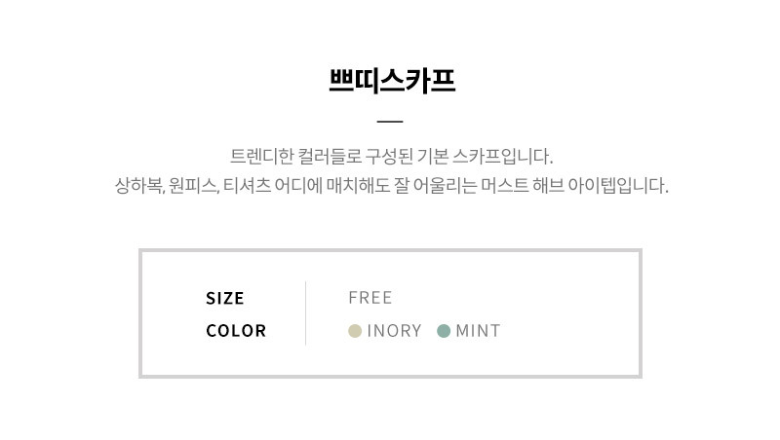This screenshot has width=780, height=440.
Task: Click the 뽀띠스카프 product title
Action: tap(392, 81)
